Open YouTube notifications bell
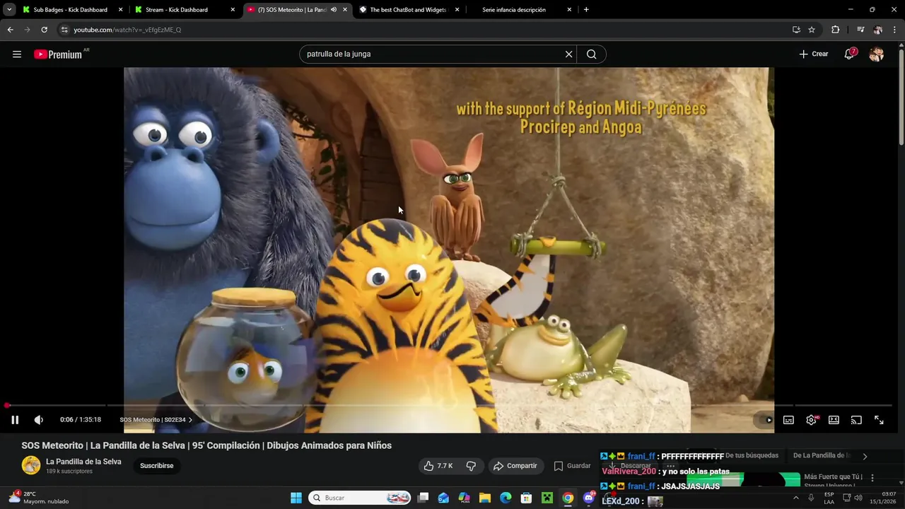This screenshot has width=905, height=509. click(x=849, y=54)
